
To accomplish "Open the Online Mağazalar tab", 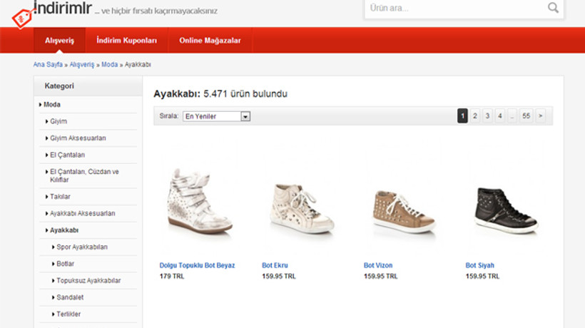I will click(x=210, y=41).
